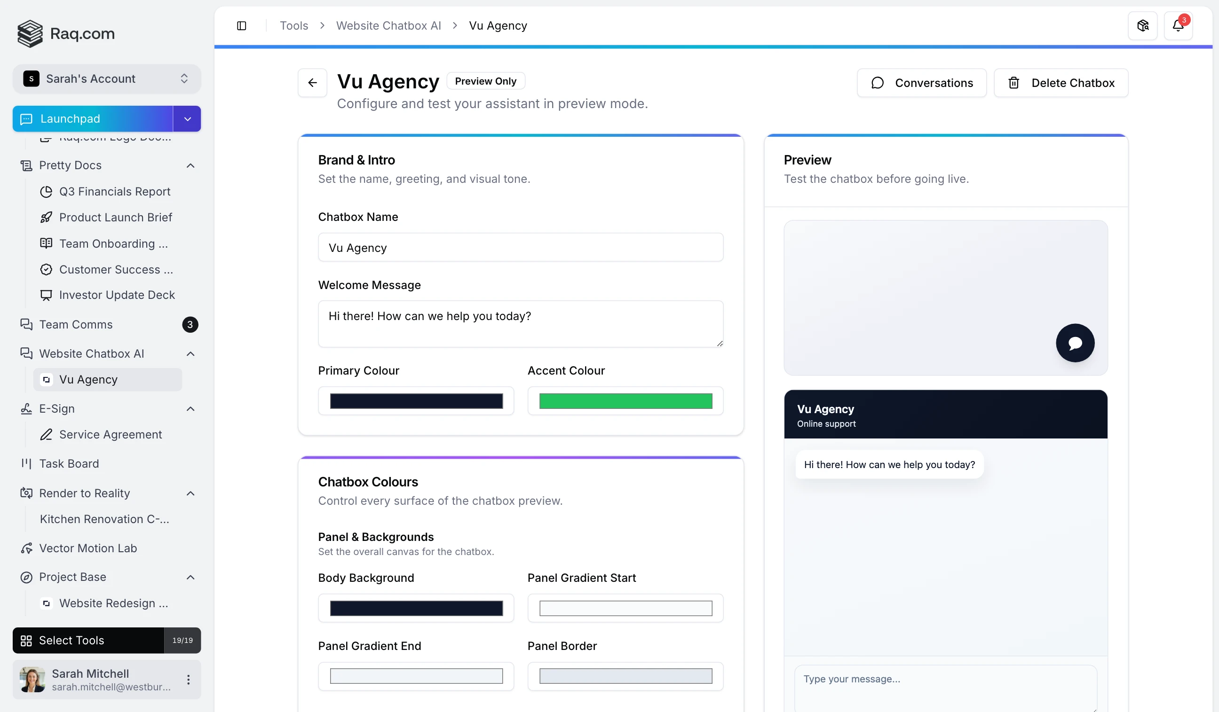Select the Q3 Financials Report pie chart icon

pos(47,191)
